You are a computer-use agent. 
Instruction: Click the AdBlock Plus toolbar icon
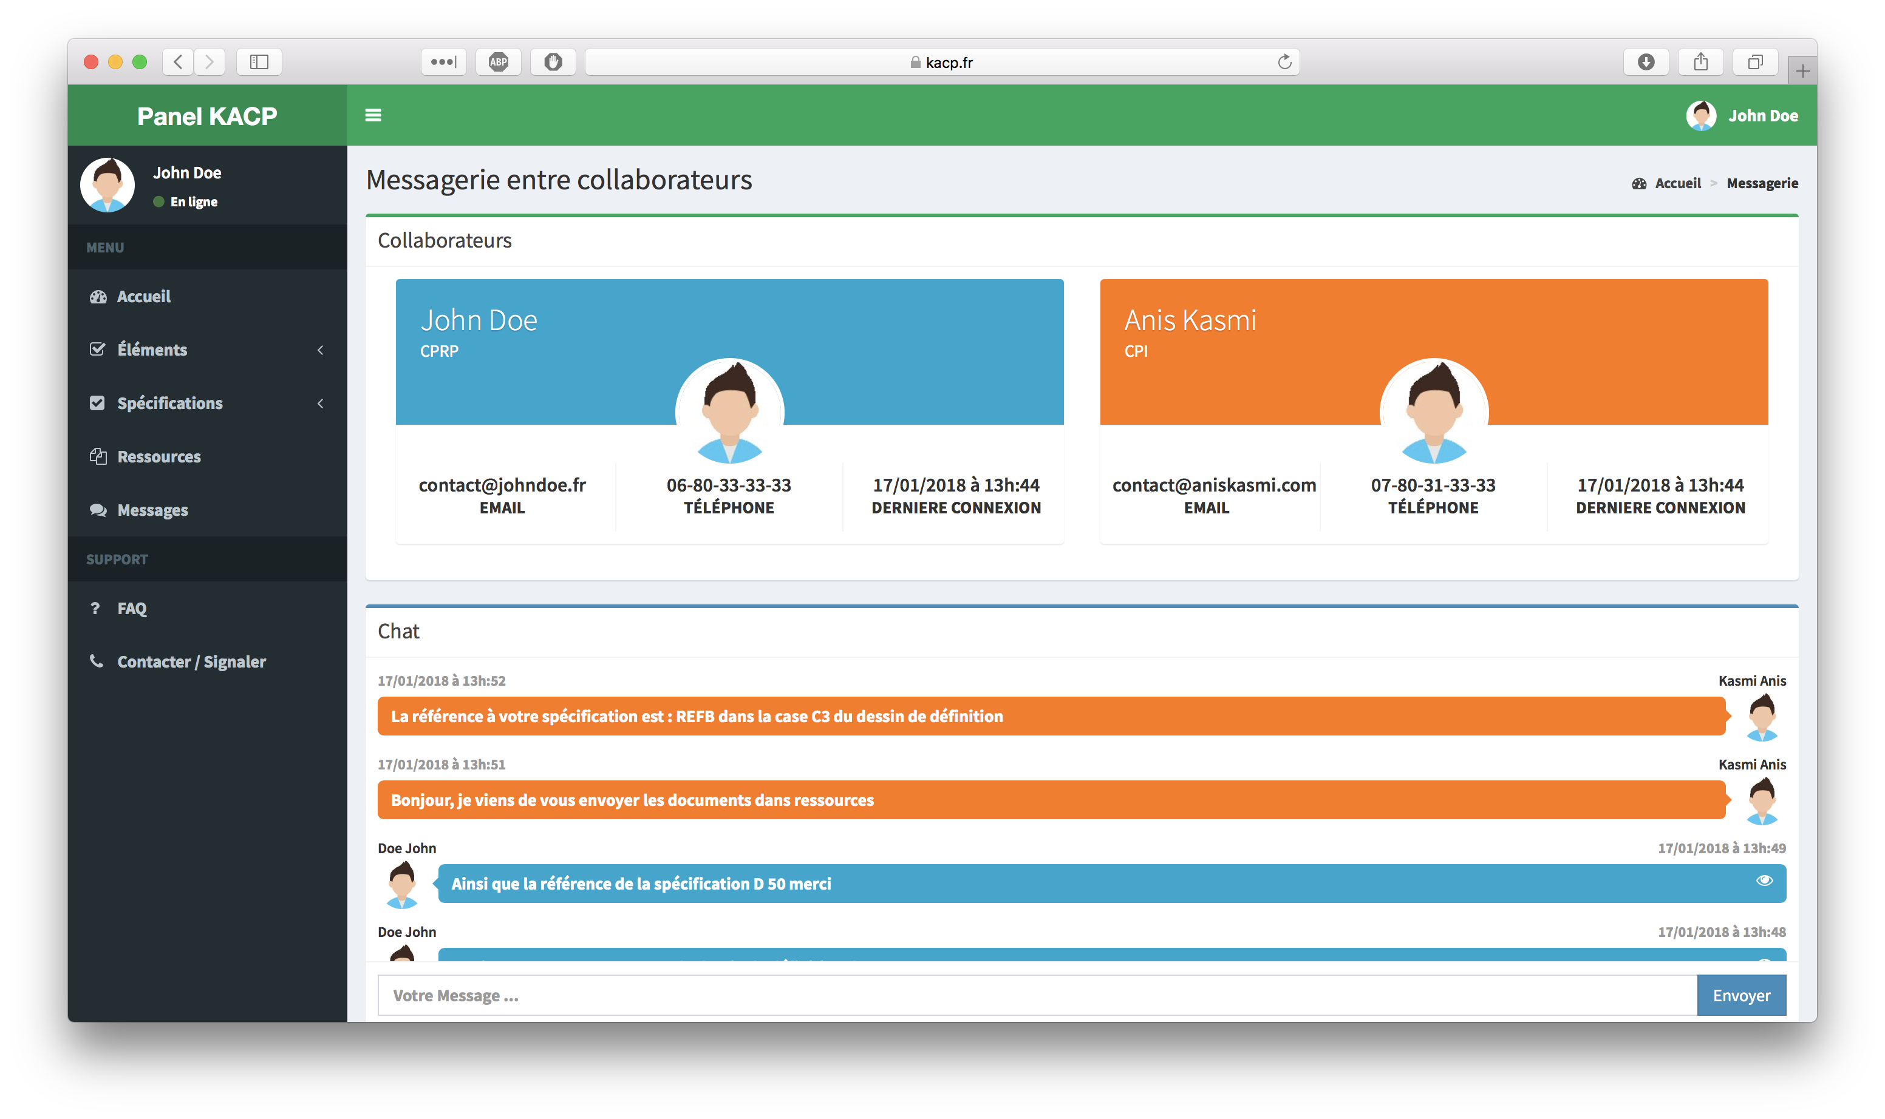[x=498, y=62]
